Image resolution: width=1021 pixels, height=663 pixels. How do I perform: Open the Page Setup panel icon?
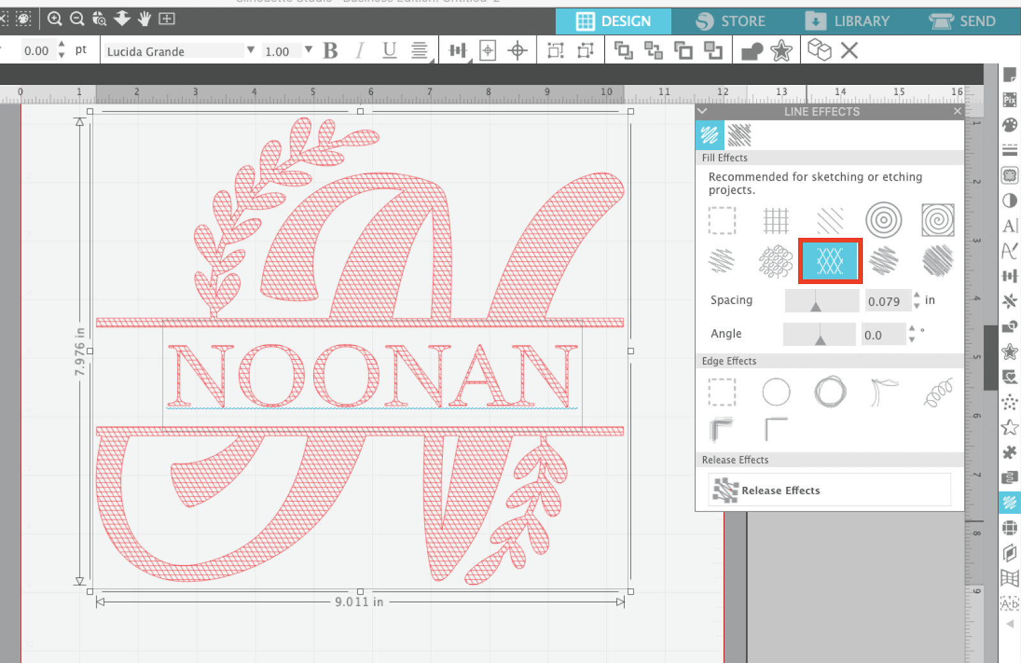click(x=1010, y=75)
